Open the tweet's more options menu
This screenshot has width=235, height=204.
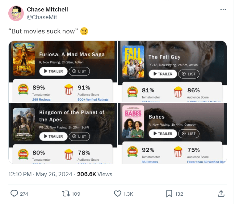(x=223, y=10)
